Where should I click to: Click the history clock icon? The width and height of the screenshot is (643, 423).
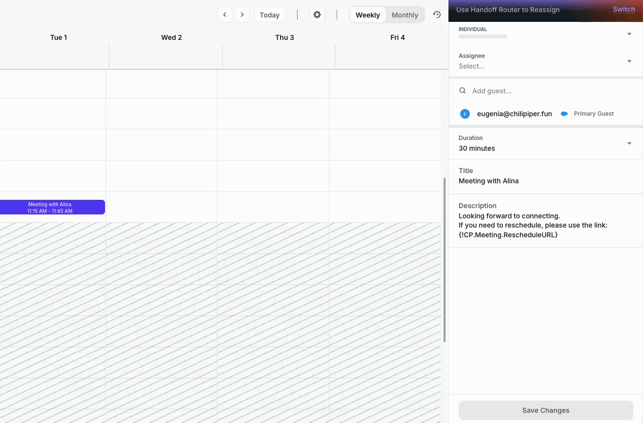(437, 15)
